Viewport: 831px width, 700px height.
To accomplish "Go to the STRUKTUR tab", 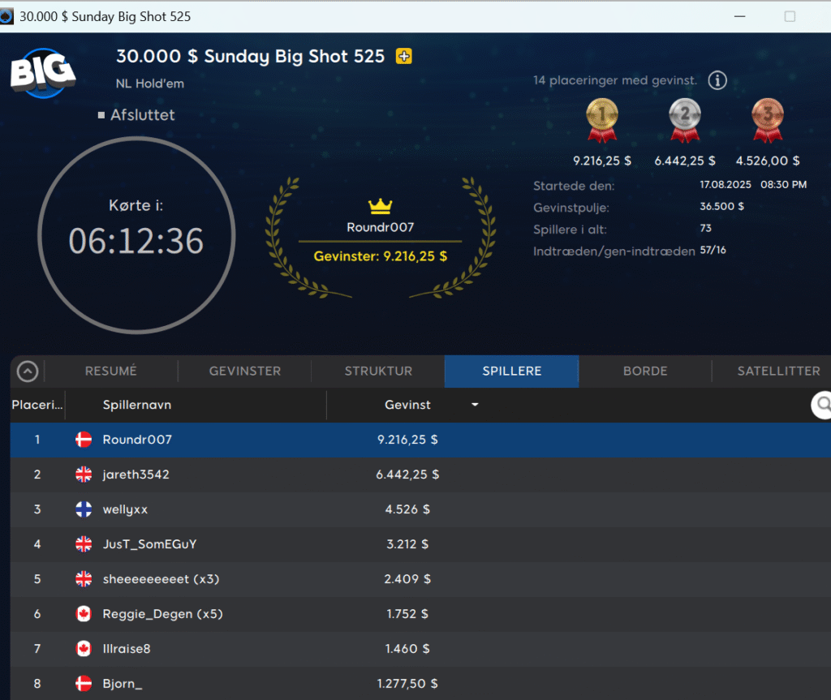I will (378, 371).
